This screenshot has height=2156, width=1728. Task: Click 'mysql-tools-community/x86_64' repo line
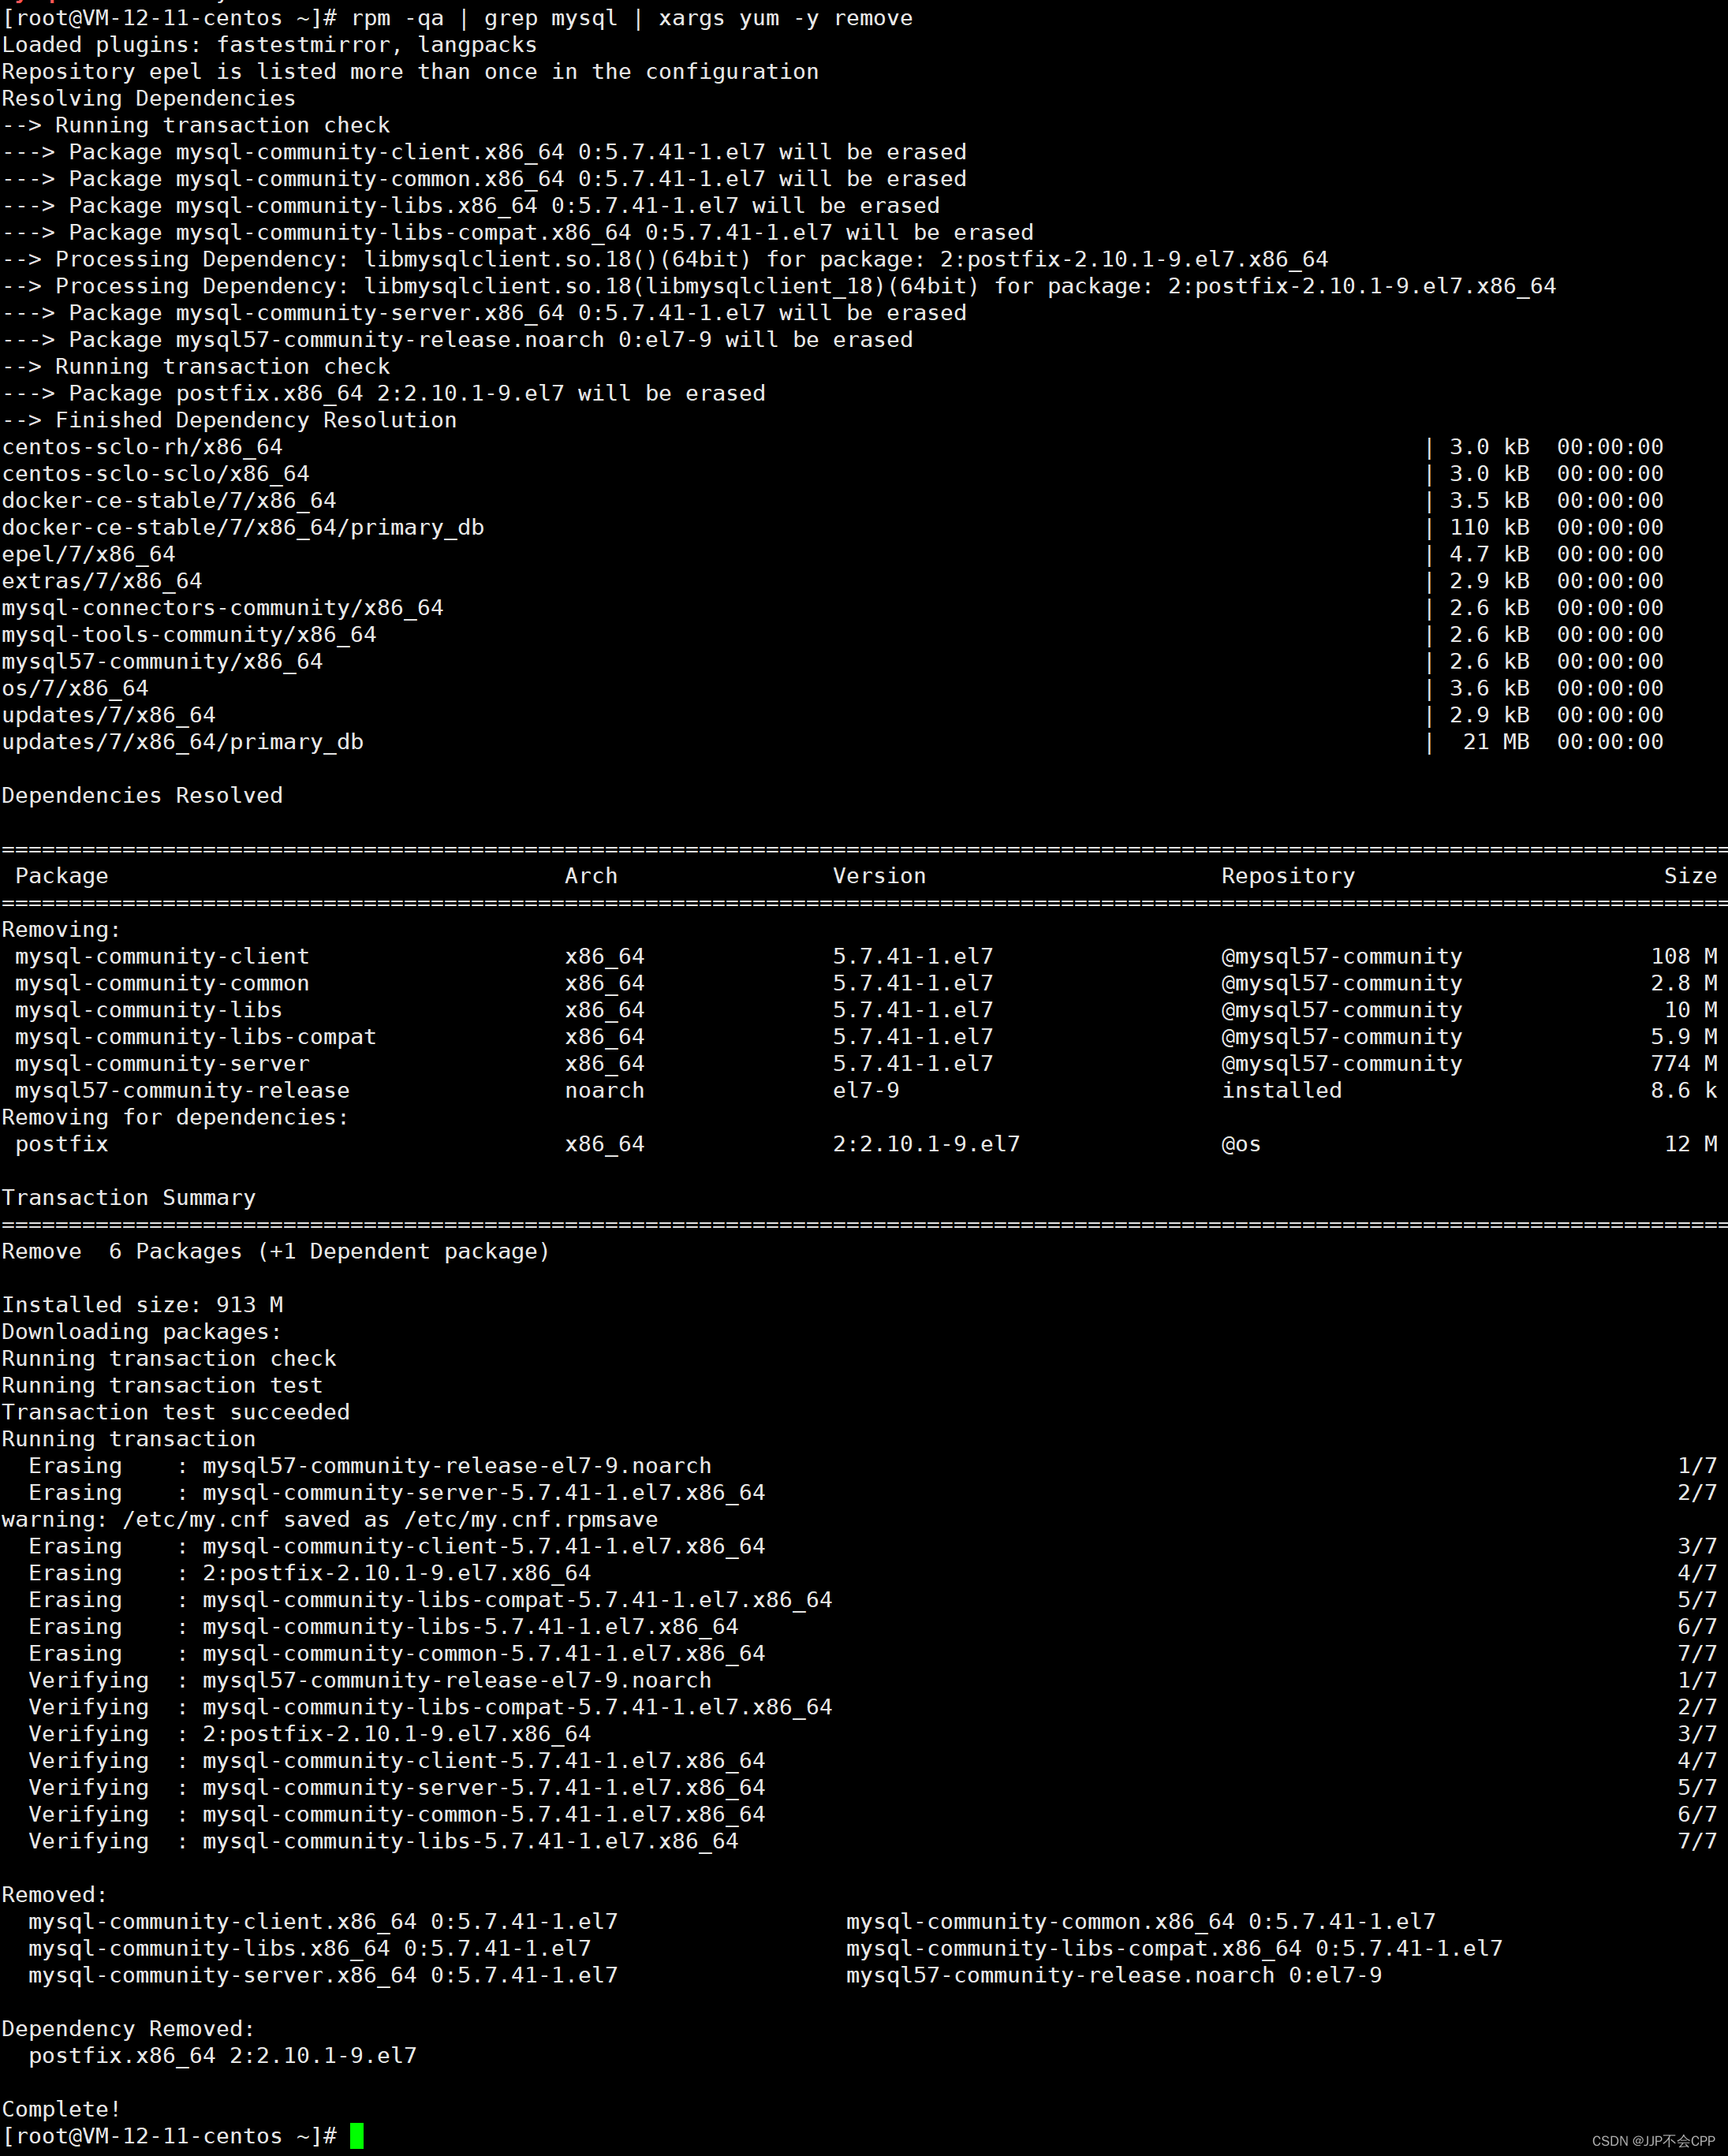[x=832, y=635]
